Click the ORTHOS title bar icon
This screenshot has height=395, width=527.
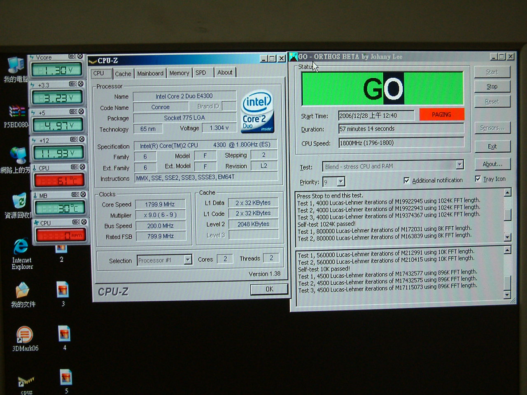pos(294,56)
